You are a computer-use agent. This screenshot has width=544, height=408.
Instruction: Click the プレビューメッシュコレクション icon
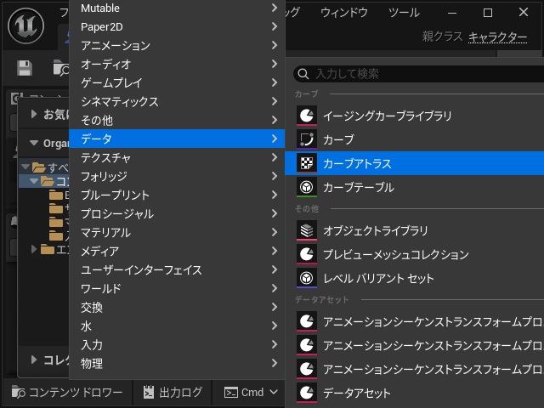tap(307, 254)
